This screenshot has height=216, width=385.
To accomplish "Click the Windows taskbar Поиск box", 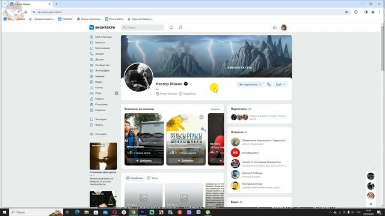I will point(35,212).
